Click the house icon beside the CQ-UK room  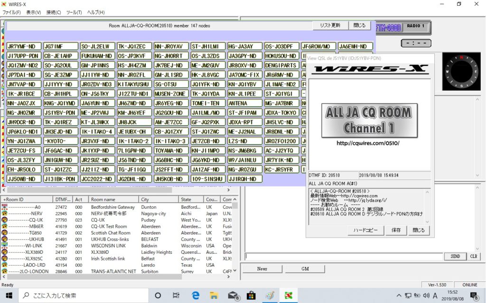4,220
